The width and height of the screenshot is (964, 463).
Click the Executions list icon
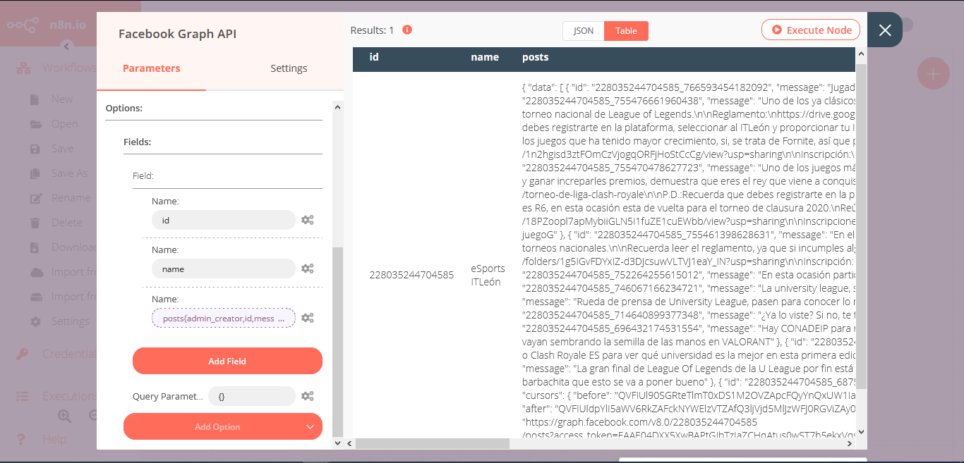[23, 396]
